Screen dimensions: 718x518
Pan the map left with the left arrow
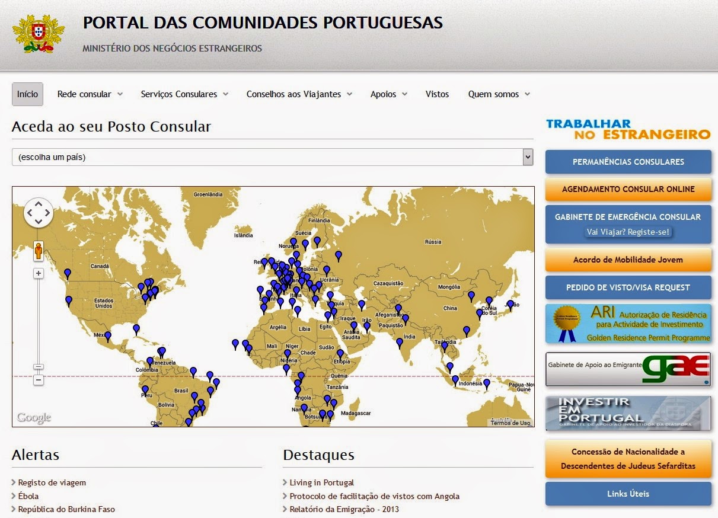(x=30, y=212)
